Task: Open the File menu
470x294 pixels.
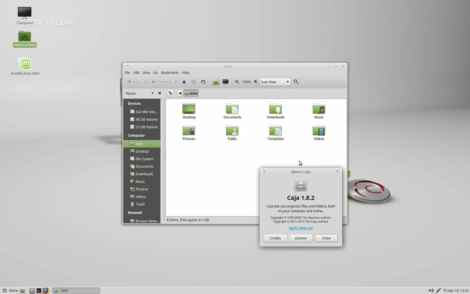Action: coord(127,73)
